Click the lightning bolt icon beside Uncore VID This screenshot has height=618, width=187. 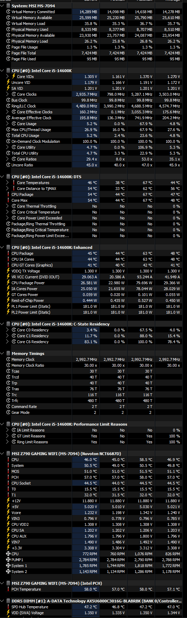tap(8, 82)
